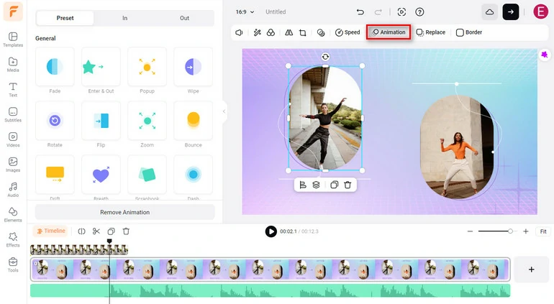This screenshot has height=304, width=554.
Task: Click the Replace toolbar button
Action: 431,32
